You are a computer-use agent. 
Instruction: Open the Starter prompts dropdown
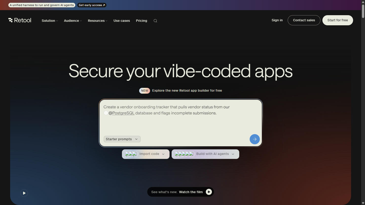click(122, 139)
